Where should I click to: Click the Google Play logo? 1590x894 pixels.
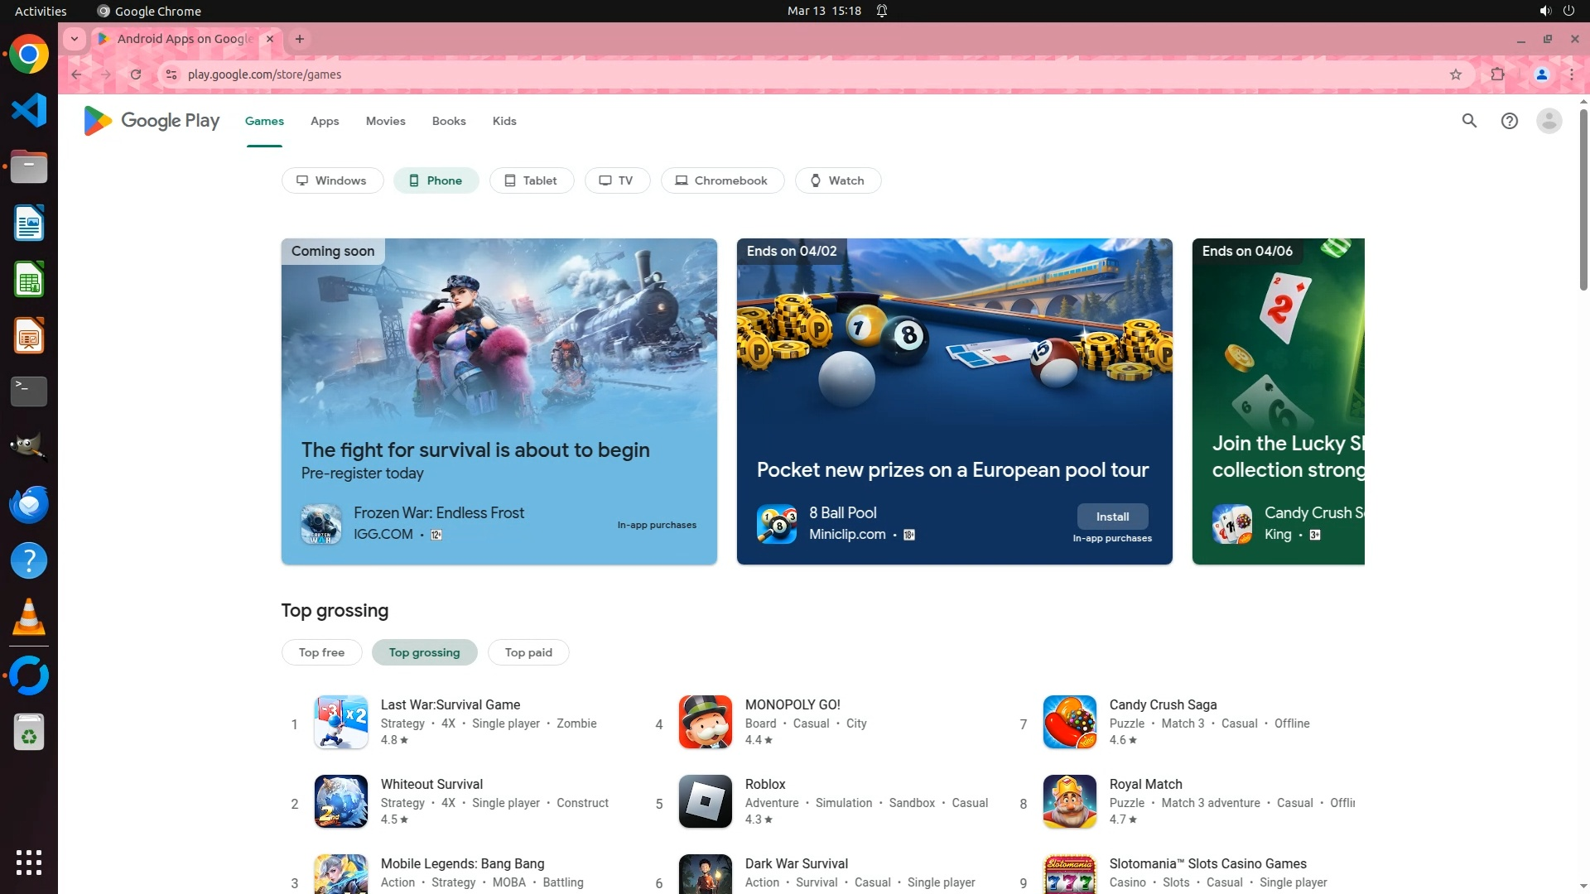152,121
